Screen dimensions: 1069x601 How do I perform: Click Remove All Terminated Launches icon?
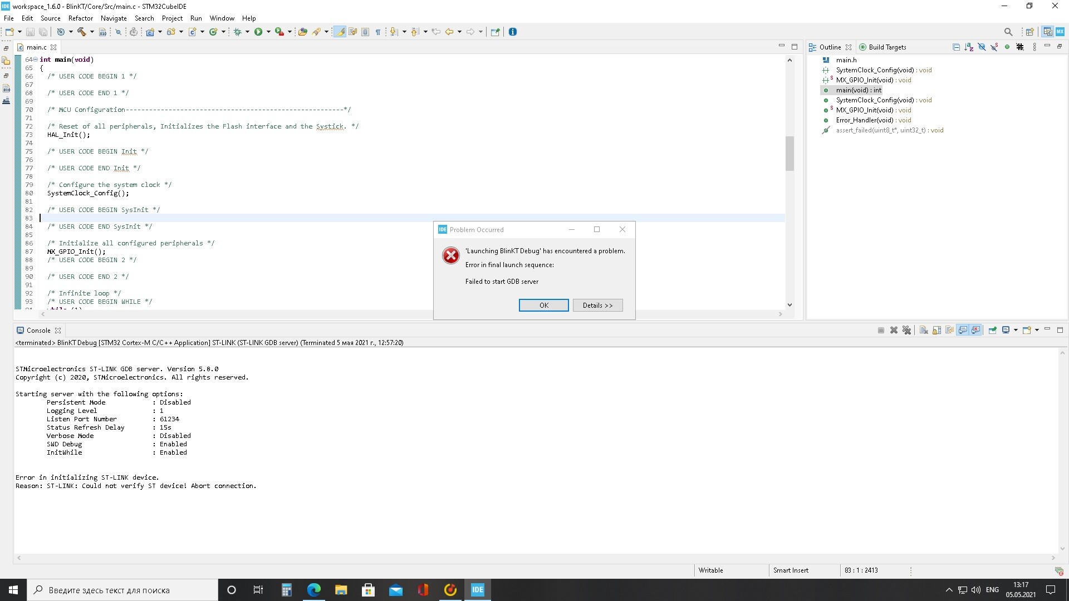906,331
